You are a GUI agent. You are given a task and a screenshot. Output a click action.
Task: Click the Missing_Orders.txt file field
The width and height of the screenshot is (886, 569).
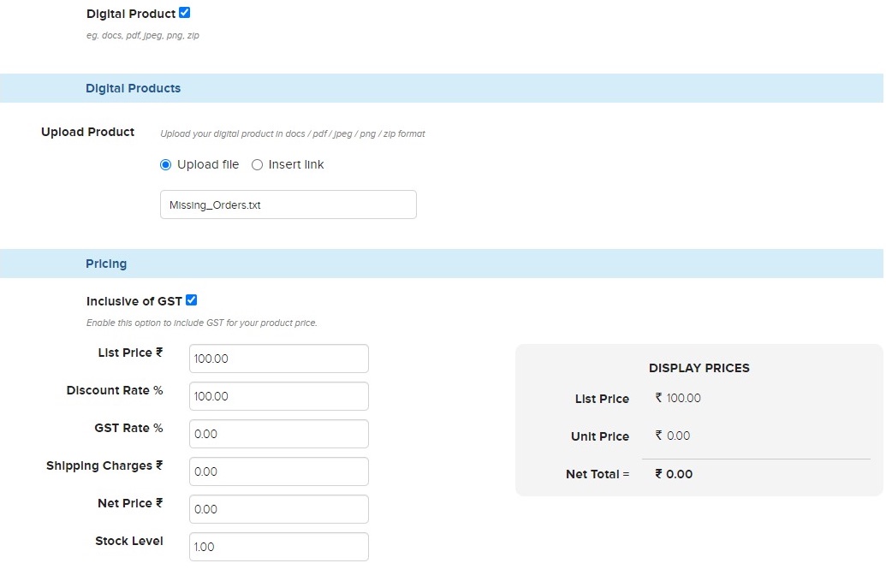288,204
